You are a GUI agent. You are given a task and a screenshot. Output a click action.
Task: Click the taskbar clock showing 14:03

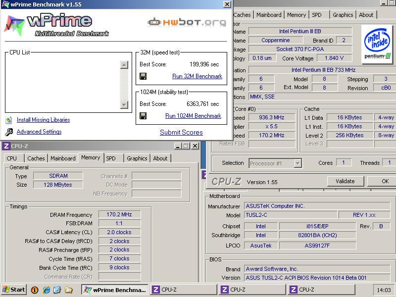(x=384, y=290)
